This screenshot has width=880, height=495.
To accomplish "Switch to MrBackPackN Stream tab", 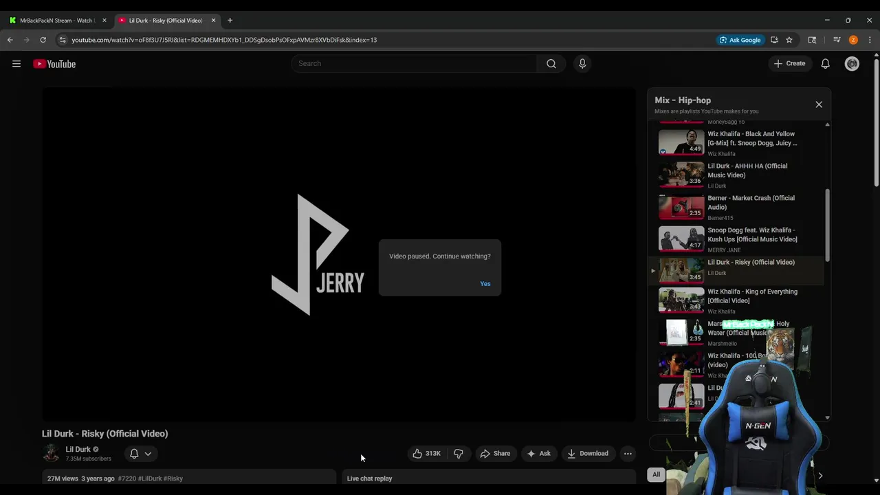I will point(57,21).
